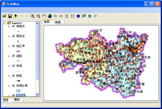The height and width of the screenshot is (109, 162).
Task: Click the 茶恩寺镇 label on map
Action: tap(137, 92)
